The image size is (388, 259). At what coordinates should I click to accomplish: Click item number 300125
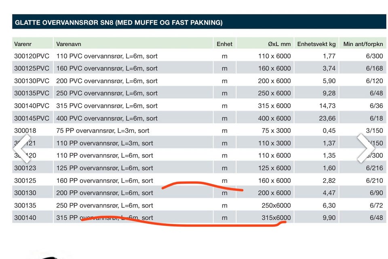point(25,181)
